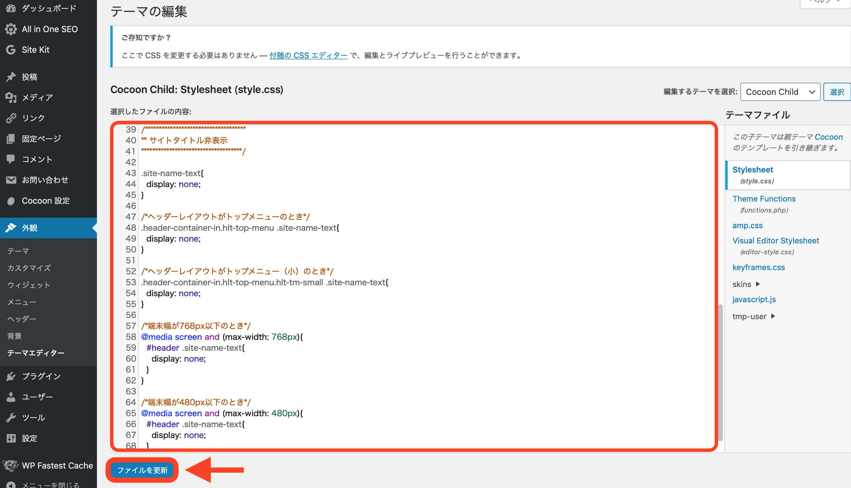This screenshot has height=488, width=851.
Task: Click the WP Fastest Cache cheetah icon
Action: (11, 466)
